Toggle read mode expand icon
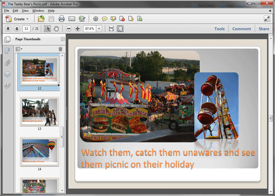275x196 pixels. coord(267,19)
